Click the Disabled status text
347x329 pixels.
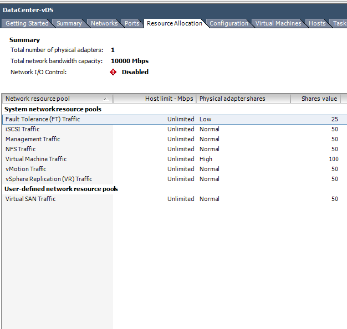click(x=135, y=72)
